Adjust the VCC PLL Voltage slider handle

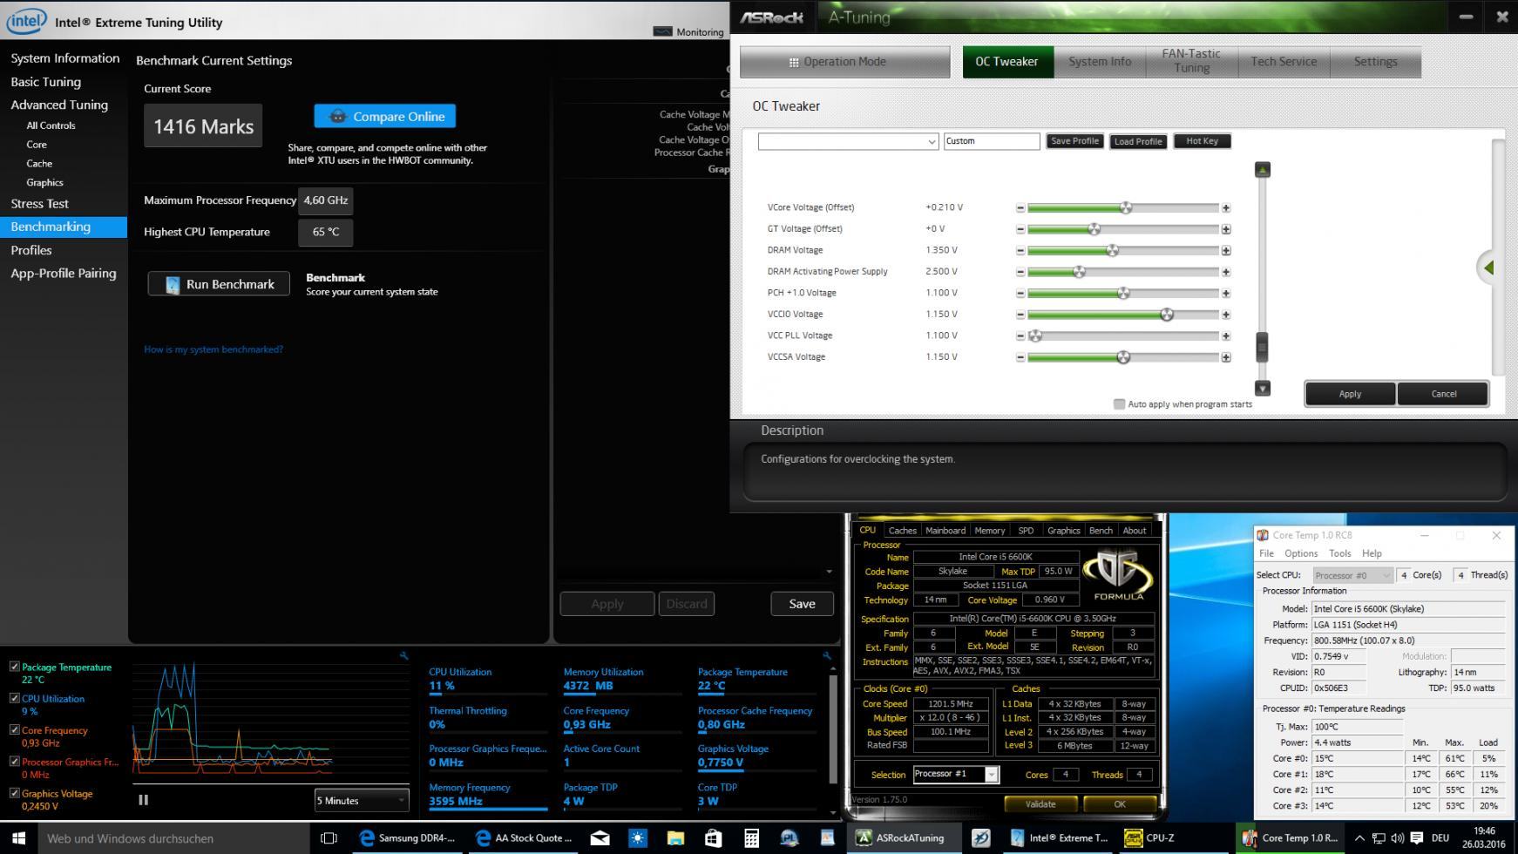pyautogui.click(x=1035, y=336)
